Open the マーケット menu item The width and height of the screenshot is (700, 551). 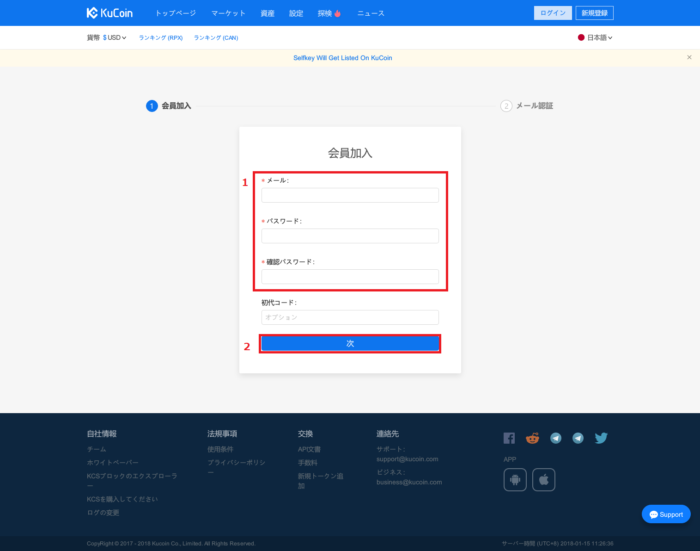(228, 13)
